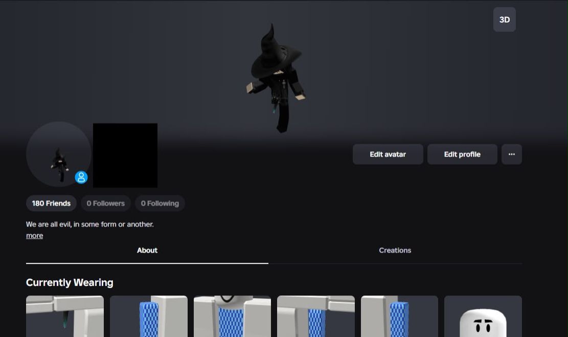Click the Currently Wearing heading

(70, 283)
